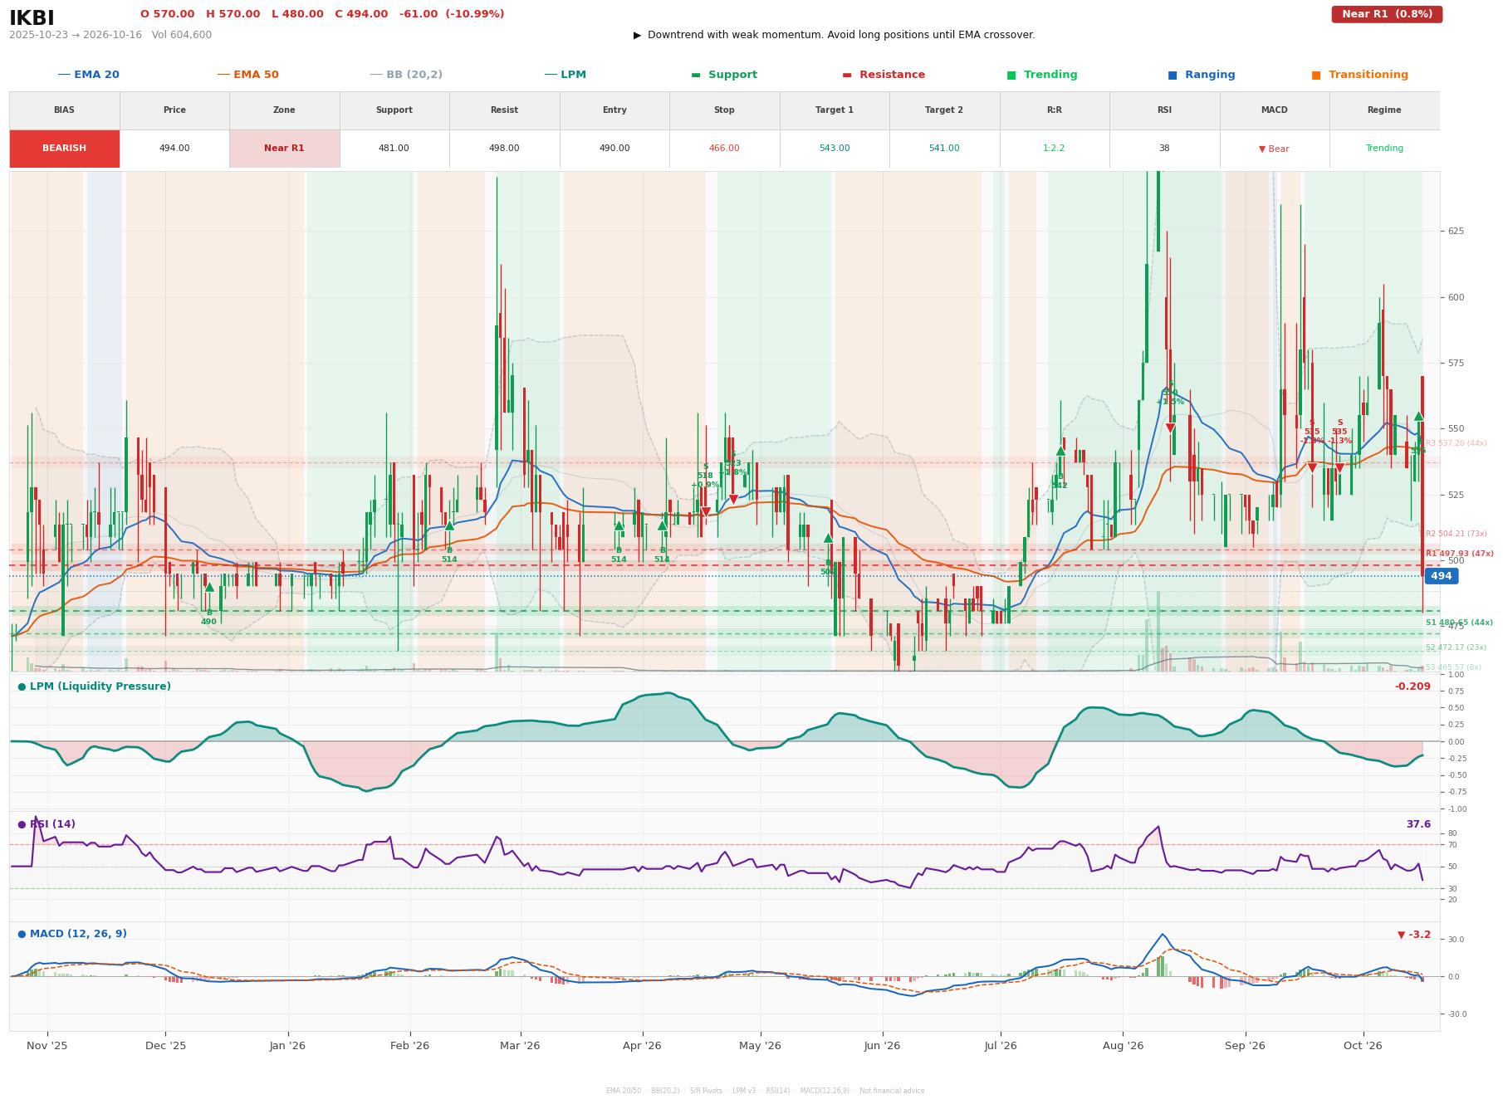Click the MACD (12, 26, 9) panel title
The width and height of the screenshot is (1503, 1104).
pos(72,934)
